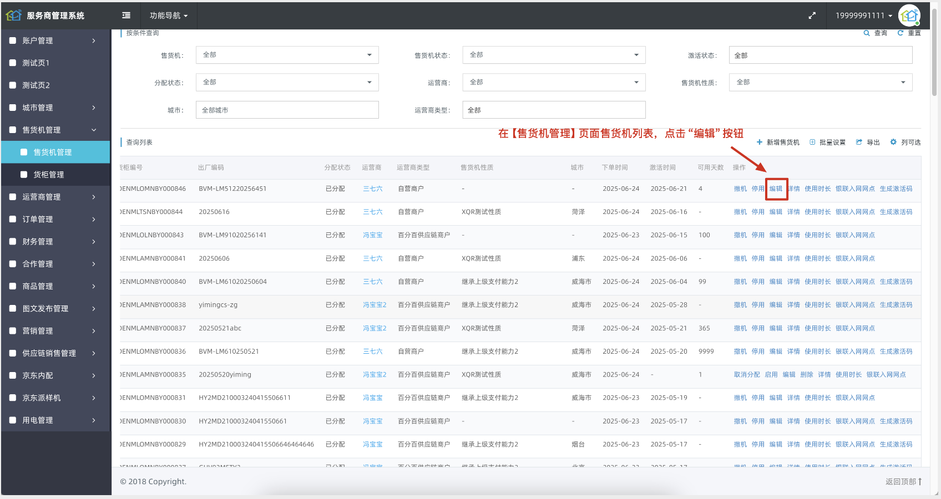Click the user avatar icon
The height and width of the screenshot is (499, 941).
coord(909,16)
